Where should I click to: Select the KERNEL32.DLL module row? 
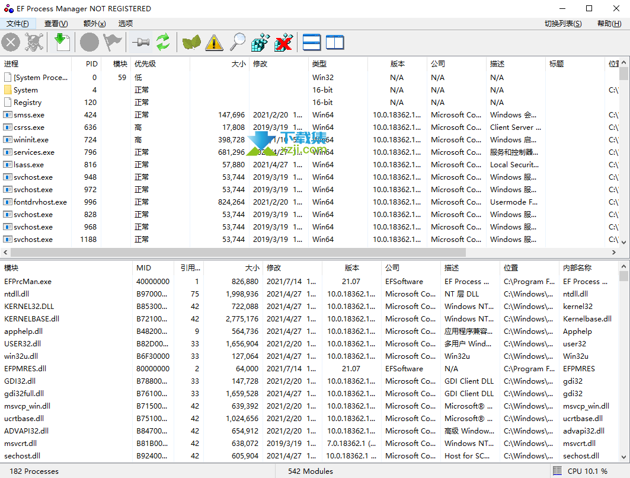309,307
